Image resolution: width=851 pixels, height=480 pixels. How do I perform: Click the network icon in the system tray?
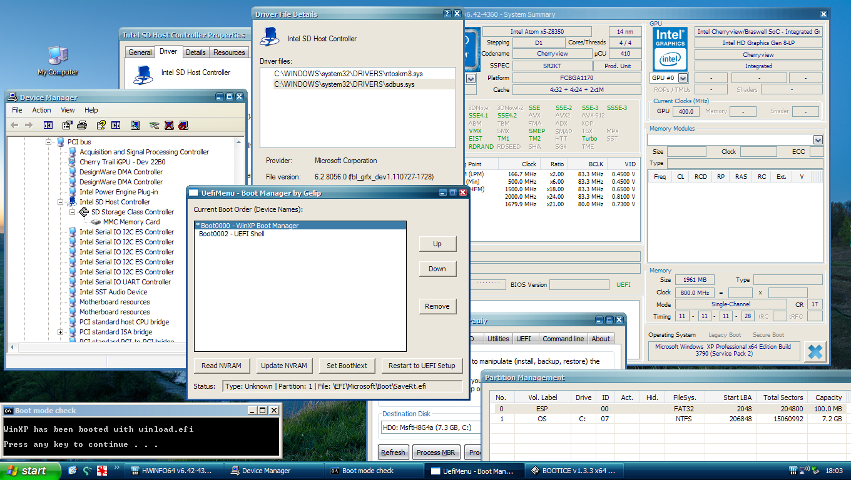806,470
